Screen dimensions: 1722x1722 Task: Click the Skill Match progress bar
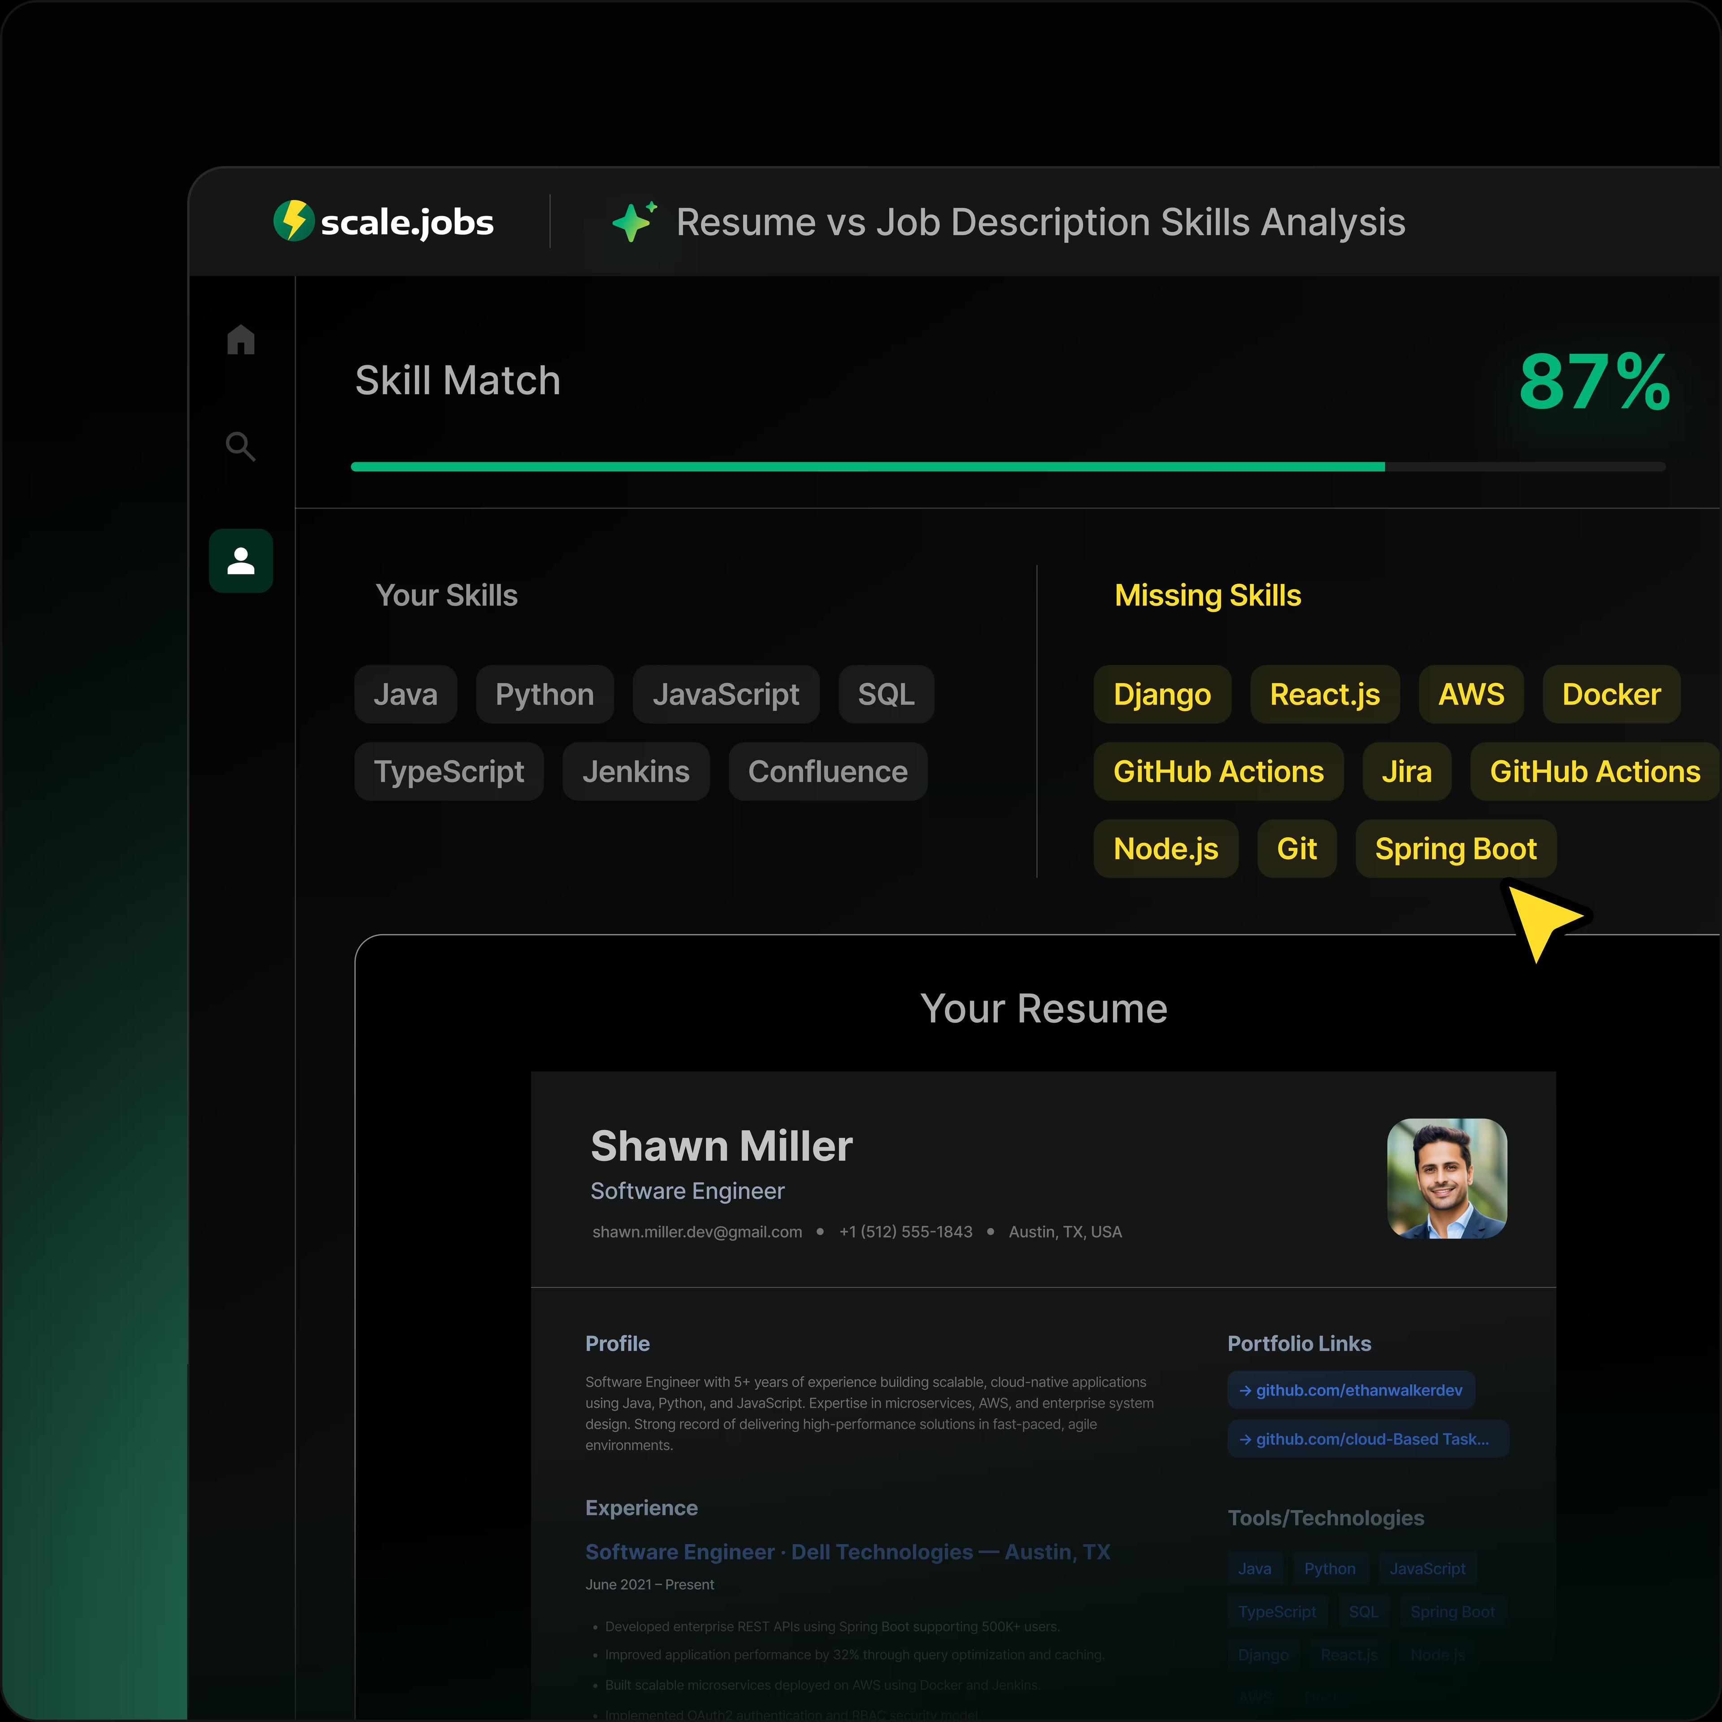click(1007, 467)
